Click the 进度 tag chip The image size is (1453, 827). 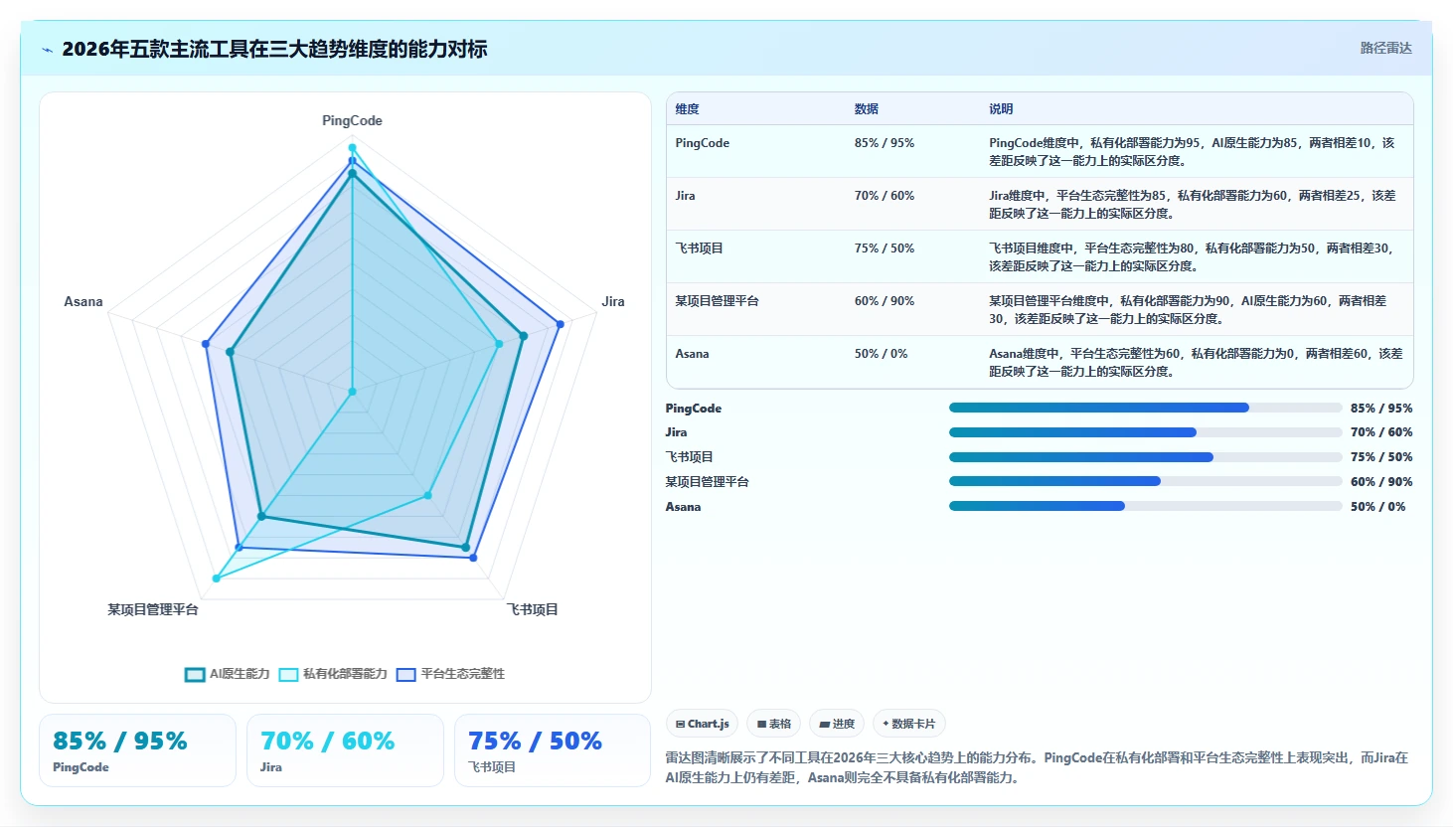(x=837, y=724)
